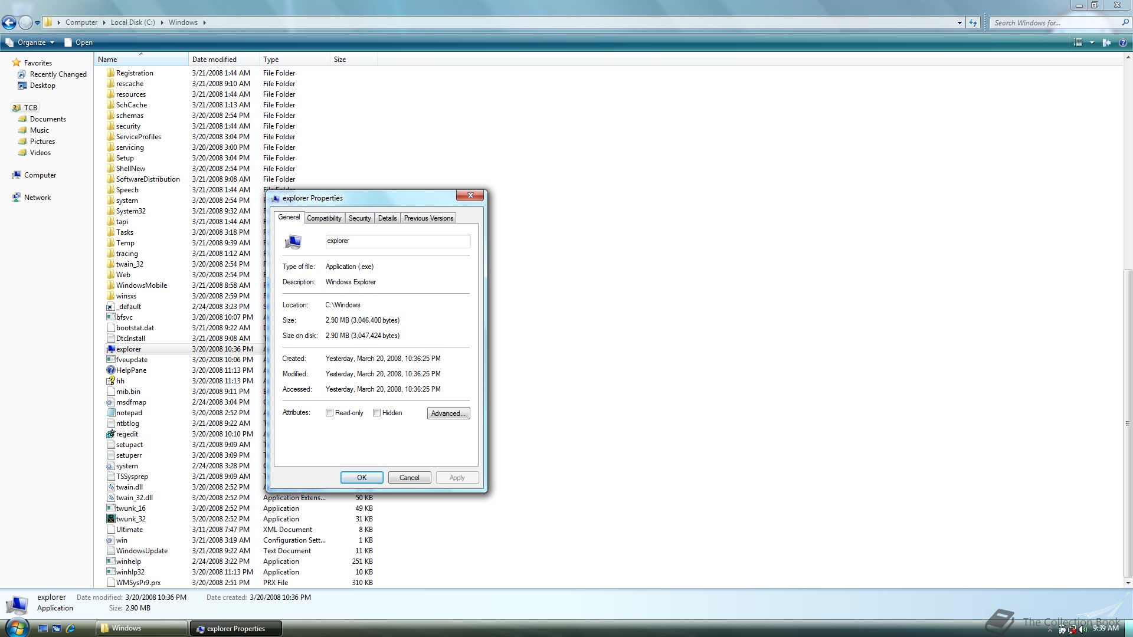Click the search Windows input box
This screenshot has height=637, width=1133.
click(x=1055, y=22)
